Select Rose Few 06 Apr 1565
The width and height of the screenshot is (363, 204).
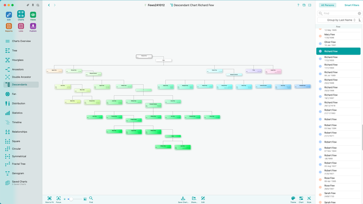pyautogui.click(x=338, y=179)
